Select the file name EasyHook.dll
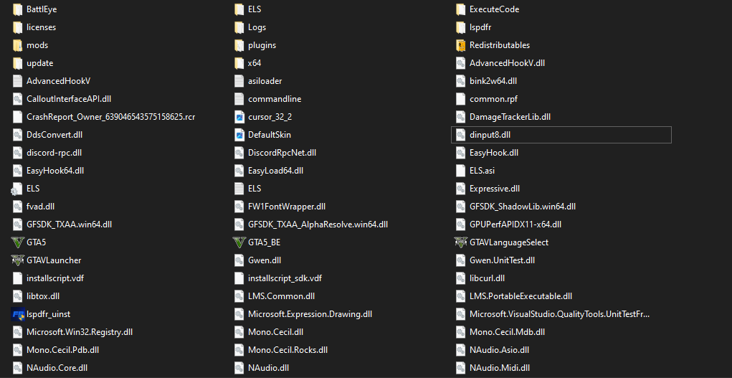This screenshot has height=378, width=732. 494,153
